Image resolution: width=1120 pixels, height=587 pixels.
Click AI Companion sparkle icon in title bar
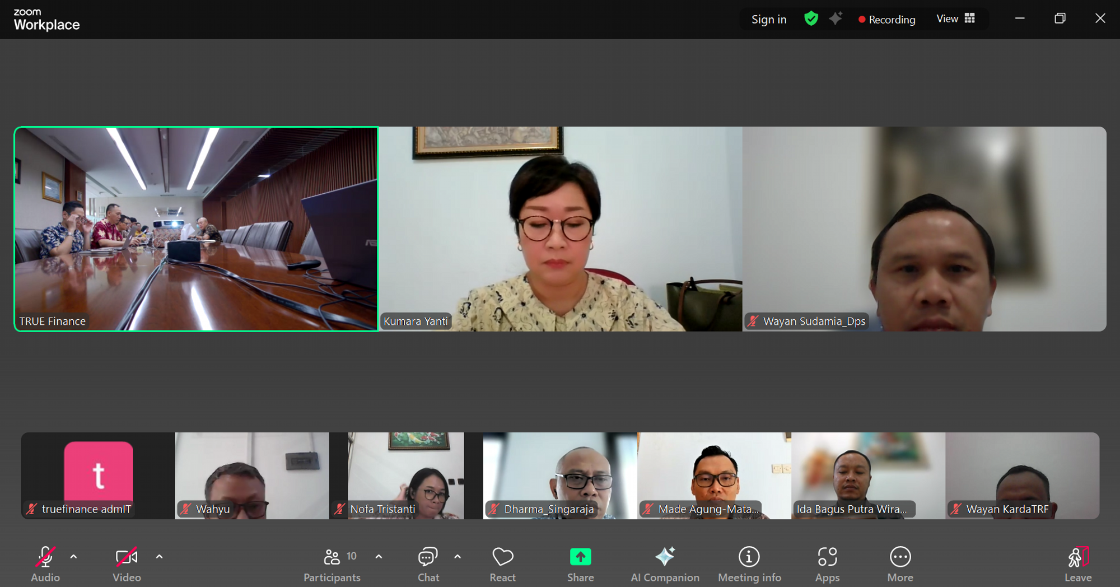(836, 18)
